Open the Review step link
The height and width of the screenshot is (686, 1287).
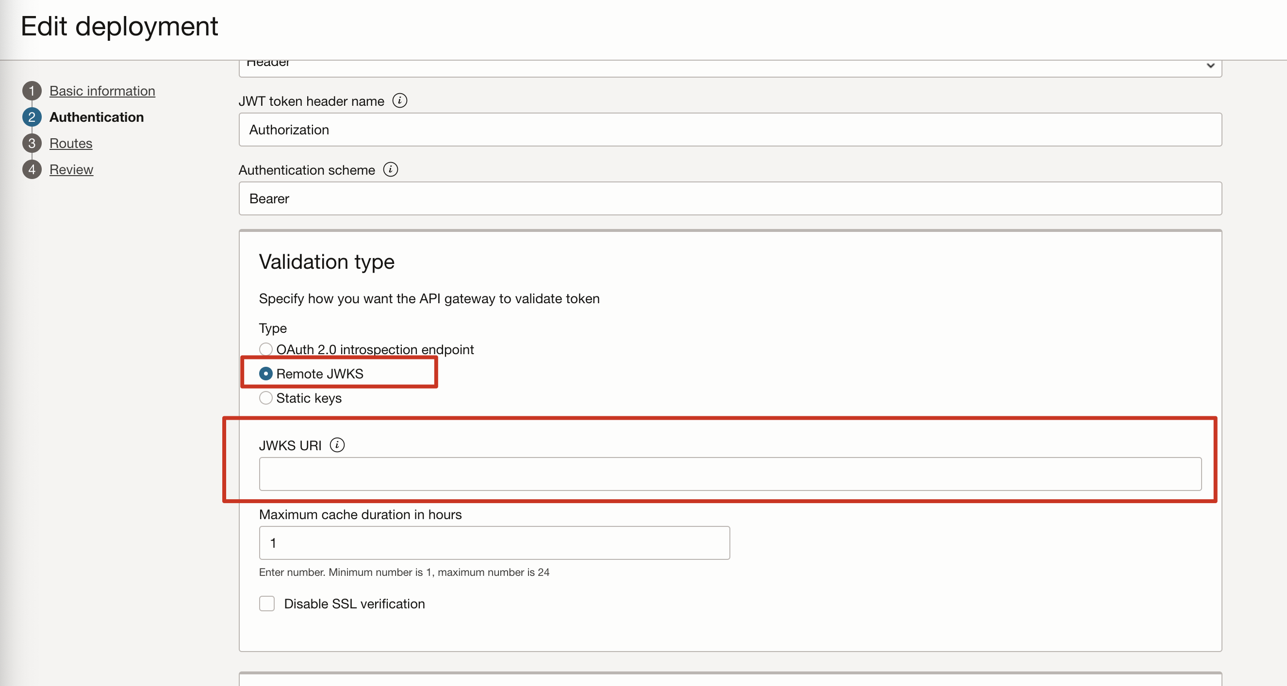71,169
